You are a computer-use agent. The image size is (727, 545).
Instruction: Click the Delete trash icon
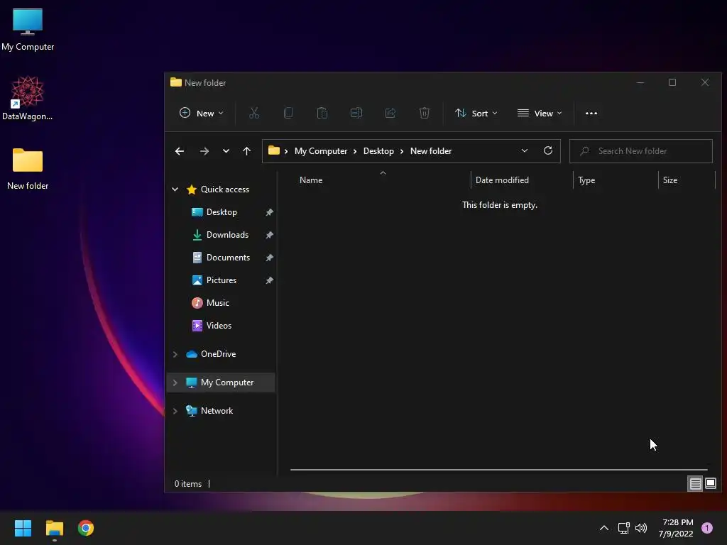(425, 113)
